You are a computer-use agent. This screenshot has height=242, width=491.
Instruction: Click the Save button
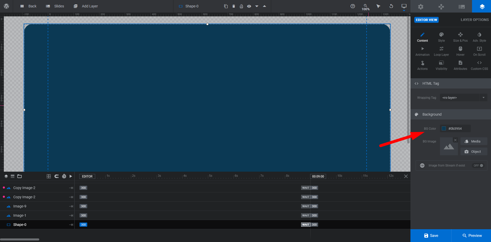(x=431, y=236)
